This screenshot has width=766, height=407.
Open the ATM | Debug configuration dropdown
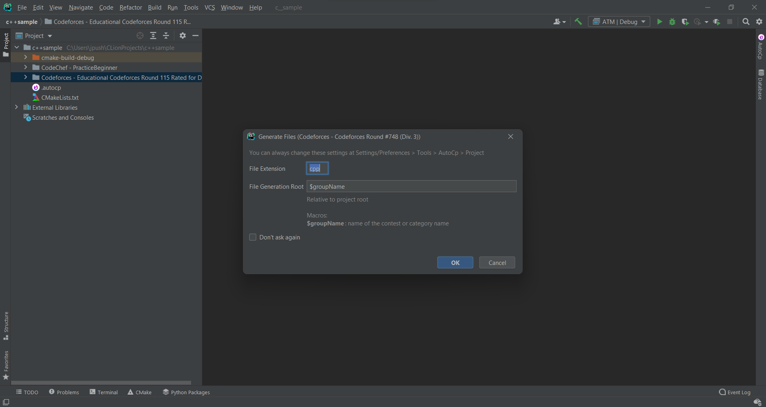[619, 22]
